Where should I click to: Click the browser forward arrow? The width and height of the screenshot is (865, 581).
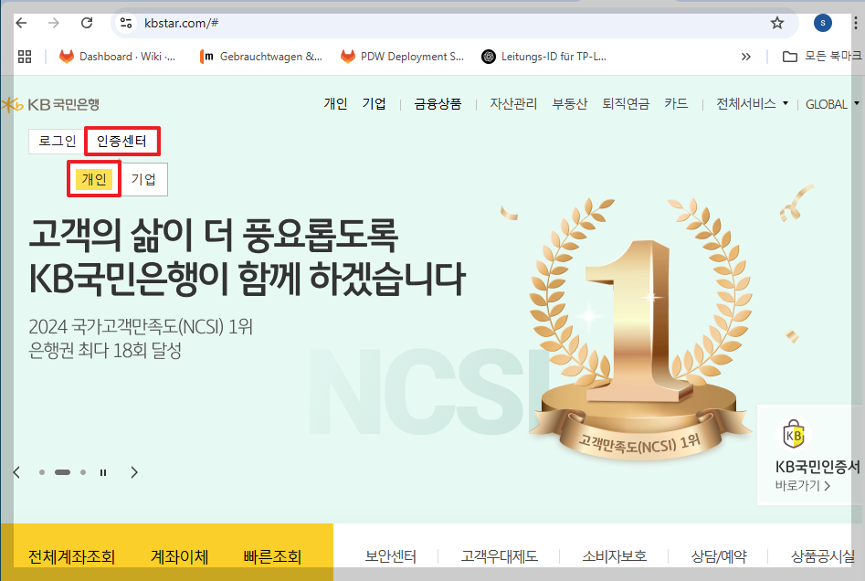pyautogui.click(x=54, y=23)
